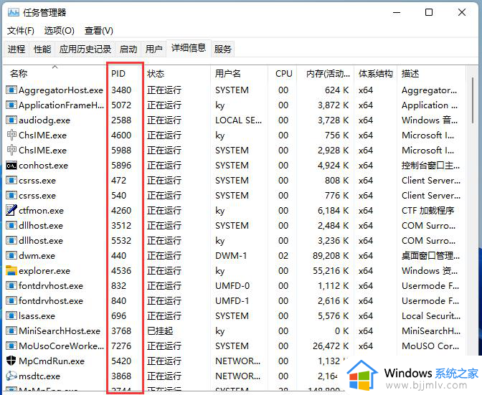Click PID value 7276
This screenshot has width=482, height=395.
(x=121, y=346)
